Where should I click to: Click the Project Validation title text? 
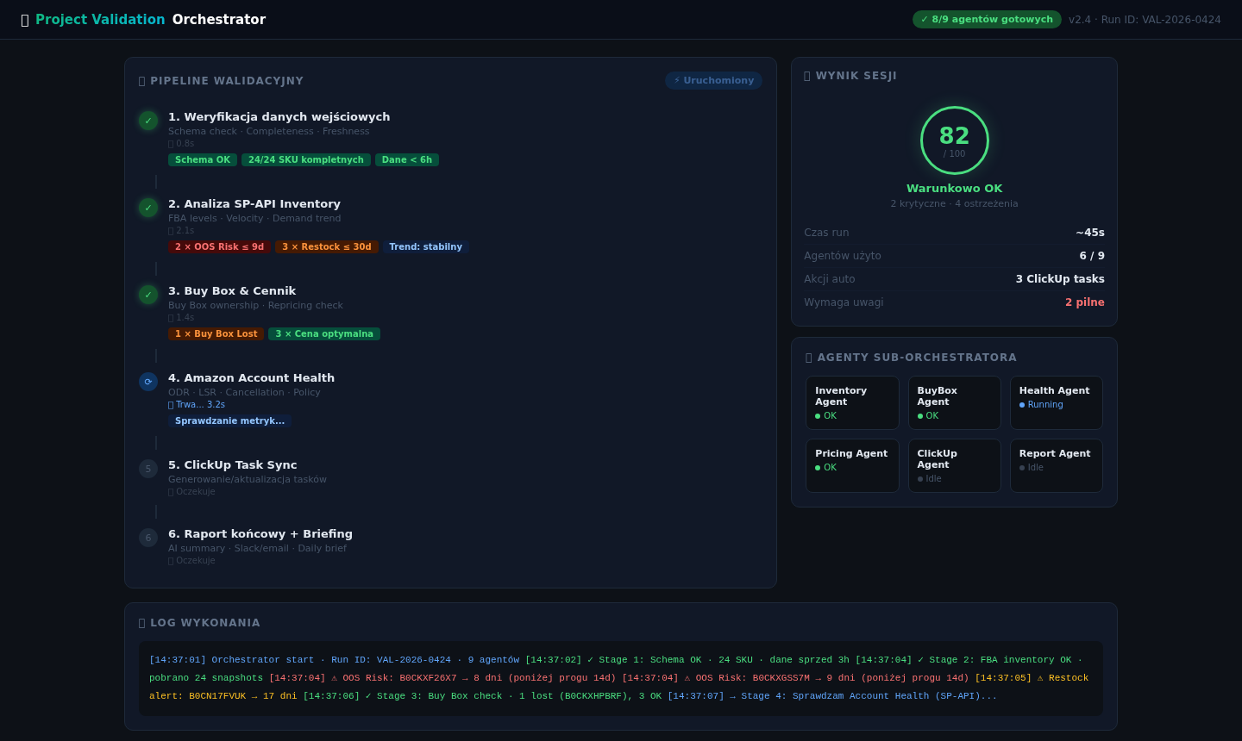pyautogui.click(x=100, y=19)
